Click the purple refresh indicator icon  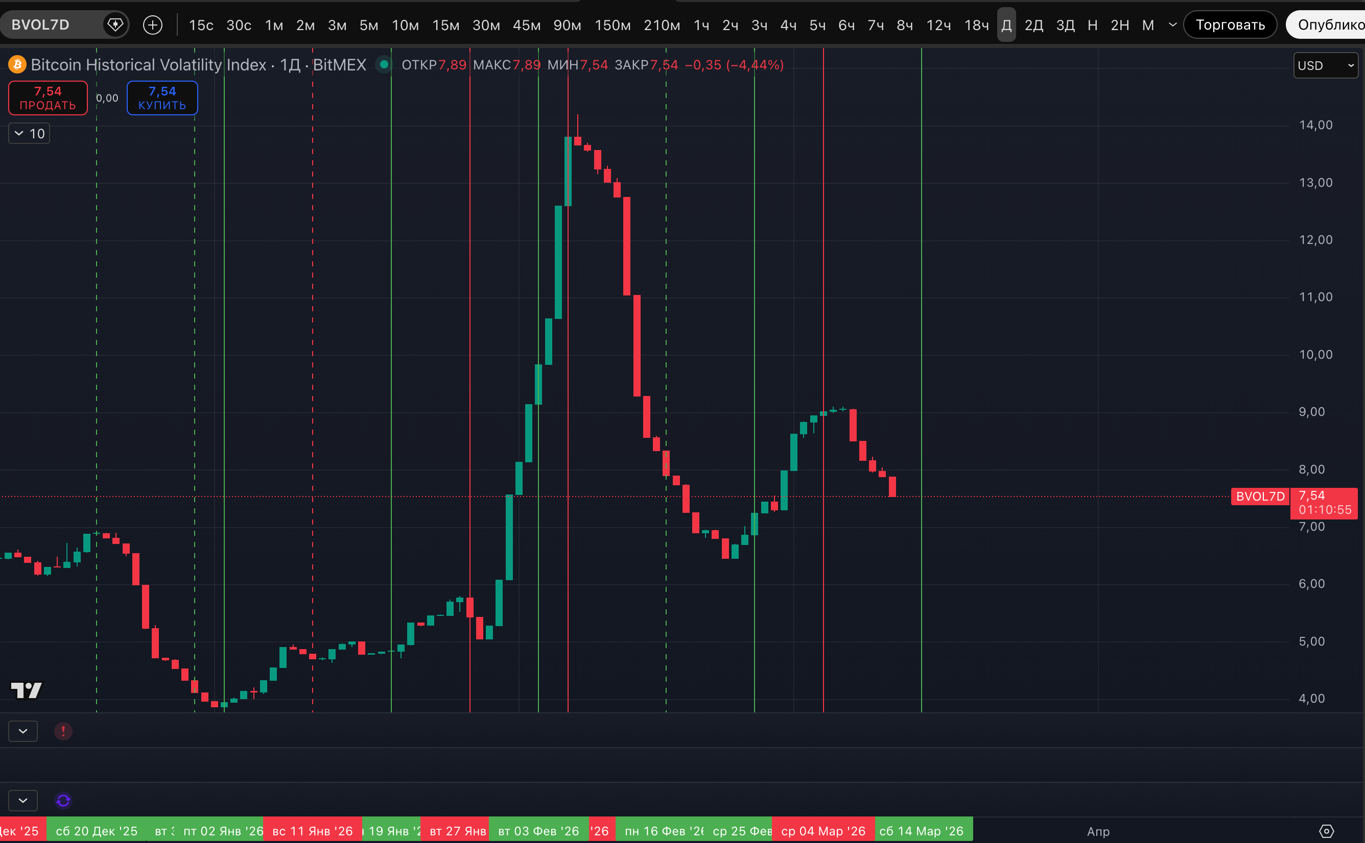[x=63, y=801]
